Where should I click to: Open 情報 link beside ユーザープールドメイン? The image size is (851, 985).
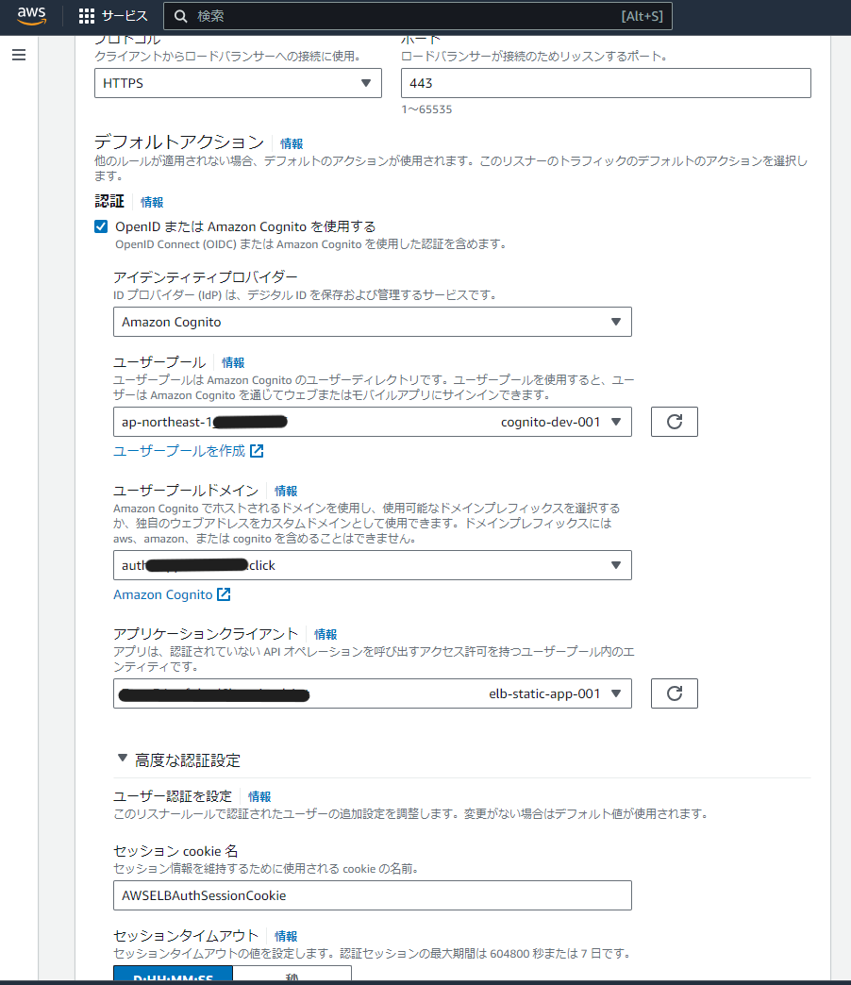tap(286, 491)
